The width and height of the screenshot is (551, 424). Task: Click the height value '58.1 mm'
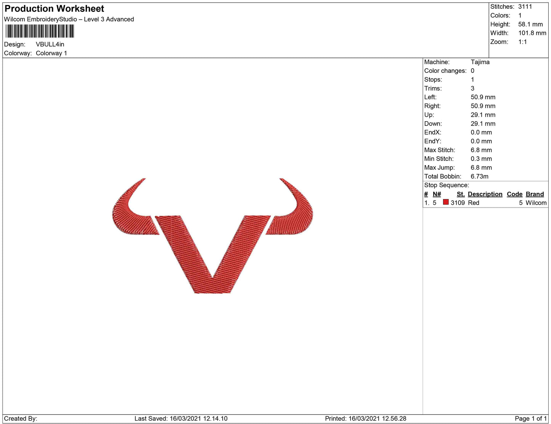coord(530,24)
